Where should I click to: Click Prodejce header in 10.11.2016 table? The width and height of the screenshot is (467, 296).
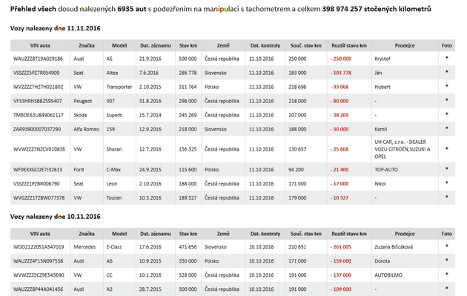pyautogui.click(x=405, y=234)
